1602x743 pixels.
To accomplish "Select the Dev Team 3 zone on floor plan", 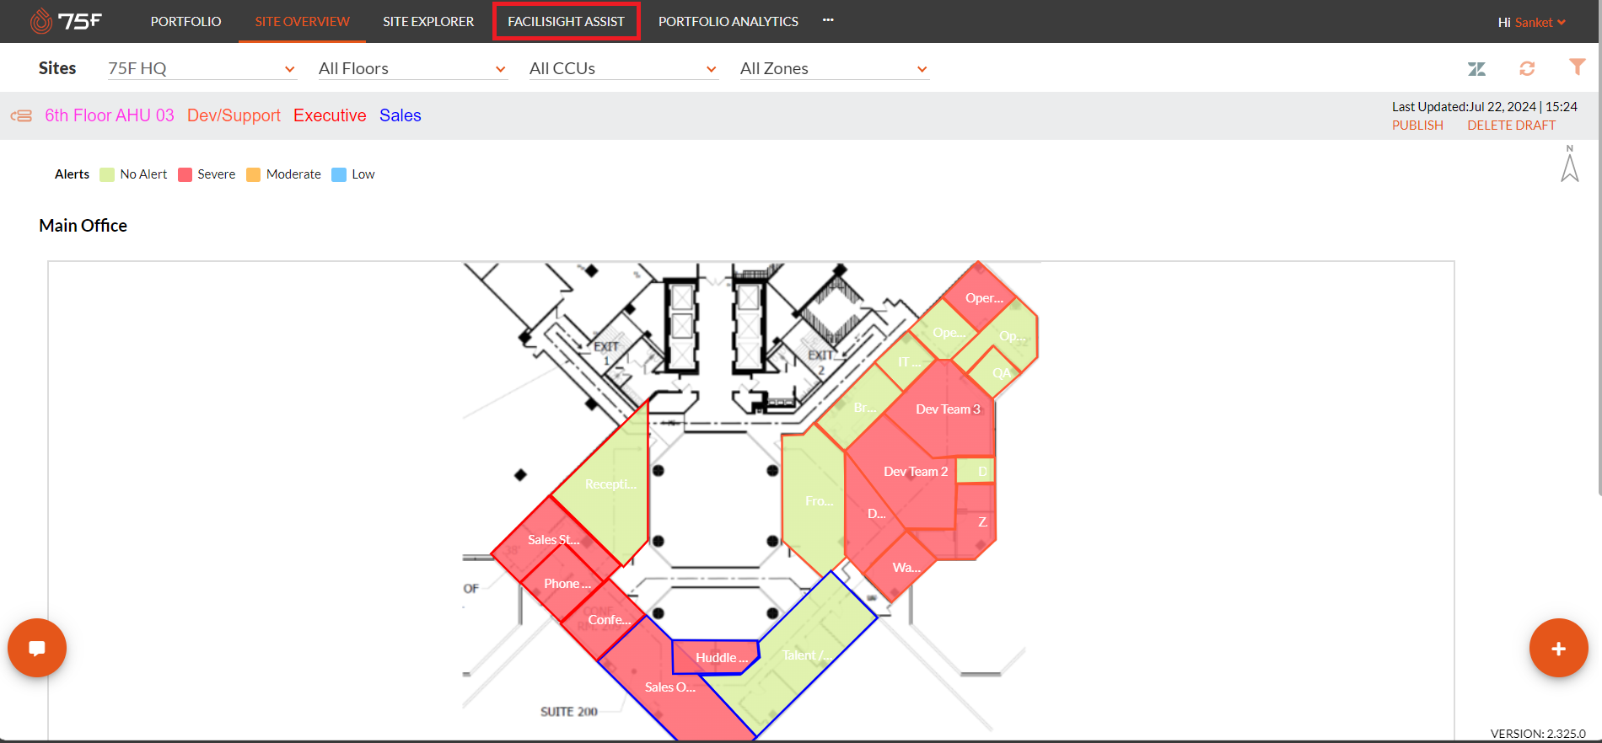I will coord(948,409).
